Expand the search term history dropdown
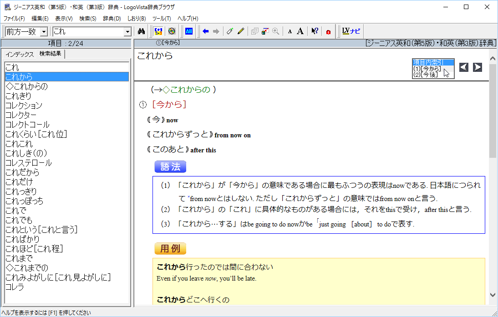Image resolution: width=498 pixels, height=317 pixels. point(127,32)
